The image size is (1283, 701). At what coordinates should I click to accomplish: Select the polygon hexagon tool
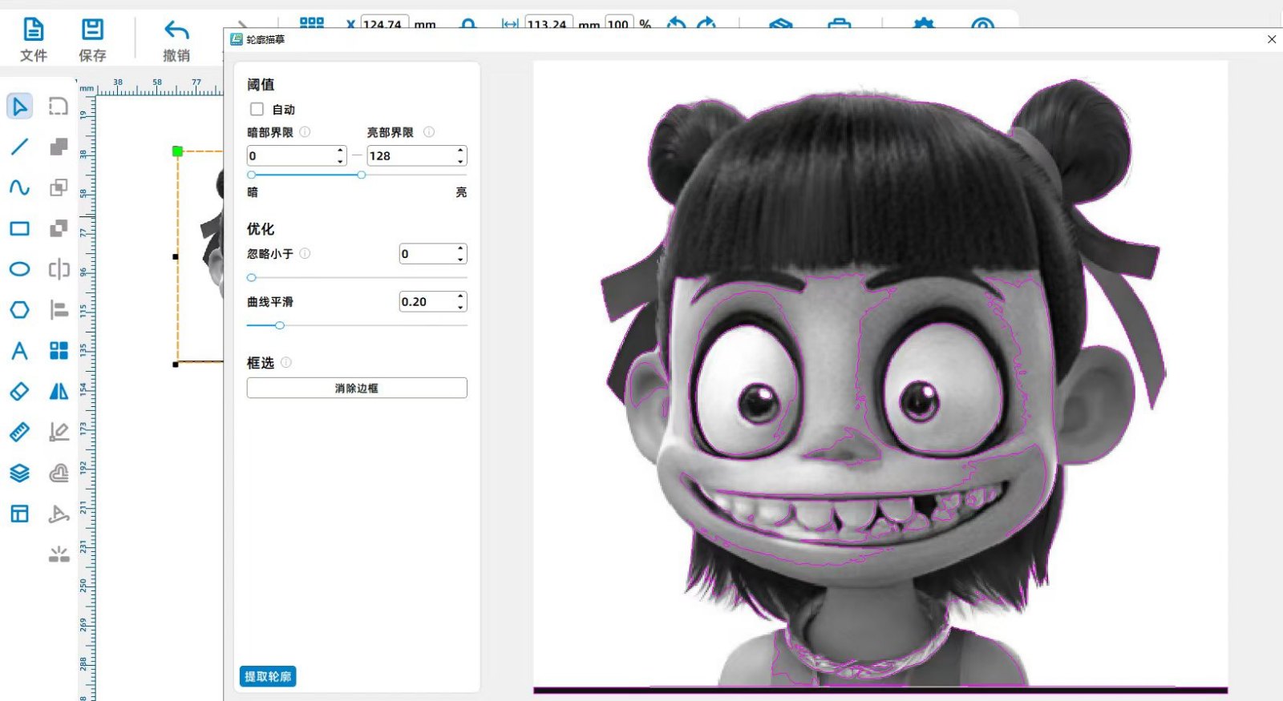pyautogui.click(x=19, y=309)
